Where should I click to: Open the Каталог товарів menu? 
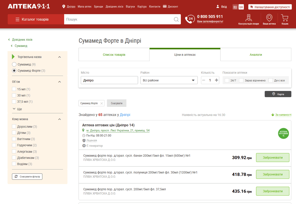coord(36,19)
